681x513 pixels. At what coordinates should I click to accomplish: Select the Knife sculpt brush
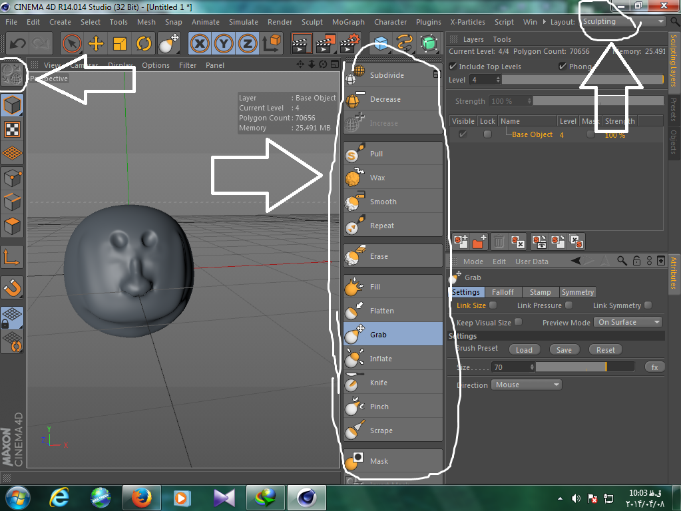coord(393,383)
